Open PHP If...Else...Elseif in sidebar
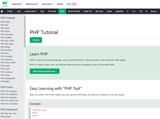The width and height of the screenshot is (160, 119). [8, 63]
